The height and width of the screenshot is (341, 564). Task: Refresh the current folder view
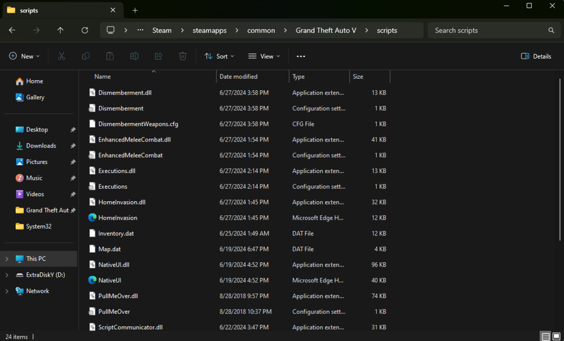85,30
